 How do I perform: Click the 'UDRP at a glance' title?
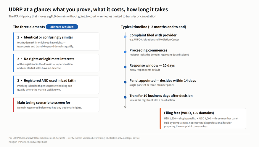click(x=88, y=9)
